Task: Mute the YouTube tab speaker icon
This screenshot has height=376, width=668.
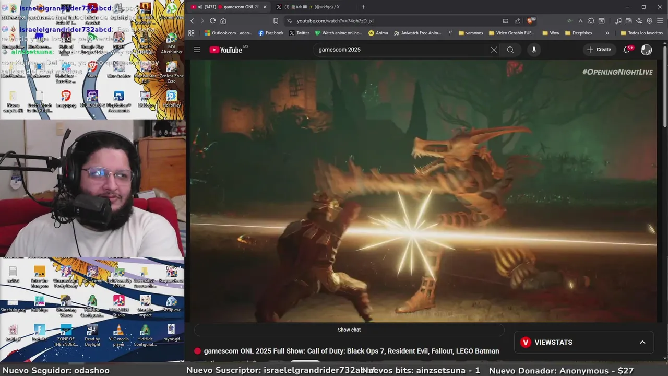Action: 200,7
